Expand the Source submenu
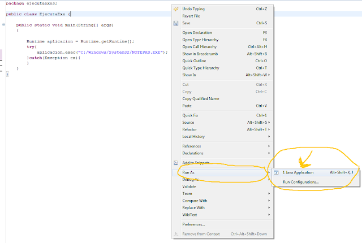The height and width of the screenshot is (243, 362). tap(222, 123)
